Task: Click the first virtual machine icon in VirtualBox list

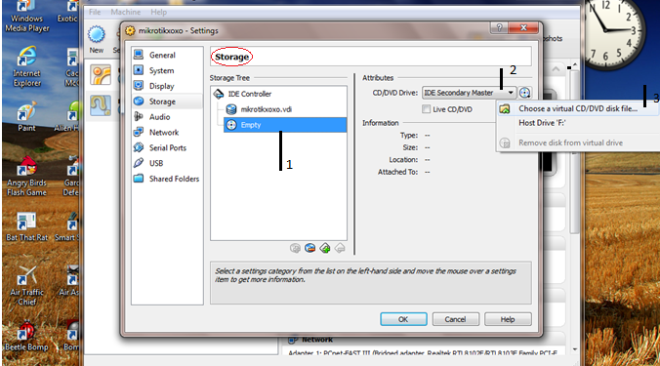Action: click(x=101, y=75)
